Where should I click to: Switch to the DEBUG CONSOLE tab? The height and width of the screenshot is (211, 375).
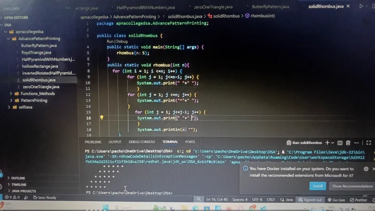(142, 142)
